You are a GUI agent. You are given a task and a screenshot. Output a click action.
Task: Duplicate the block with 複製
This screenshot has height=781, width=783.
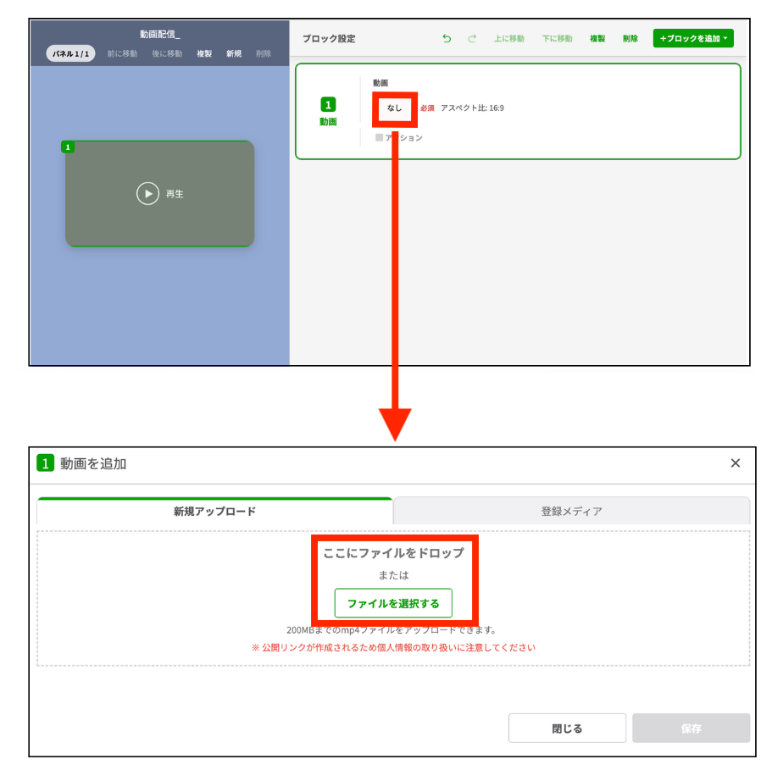(x=597, y=38)
